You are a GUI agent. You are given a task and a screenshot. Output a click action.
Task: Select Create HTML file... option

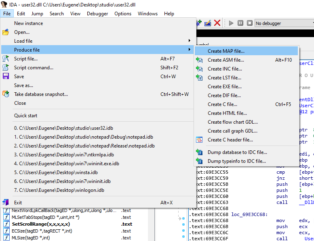247,113
